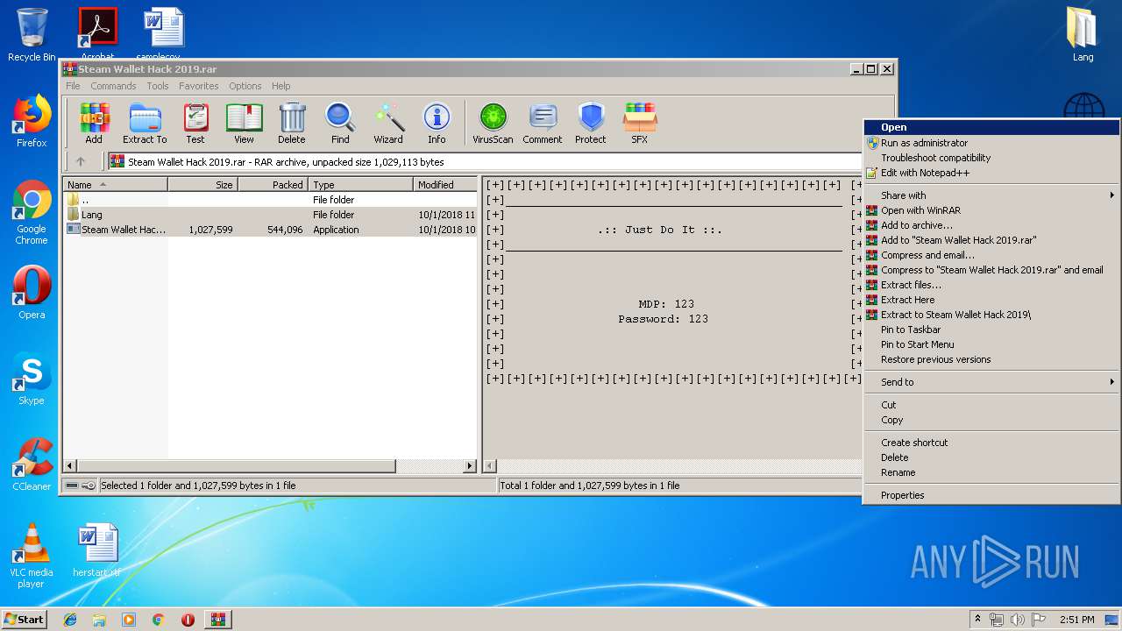Choose Pin to Start Menu
The width and height of the screenshot is (1122, 631).
(x=991, y=344)
